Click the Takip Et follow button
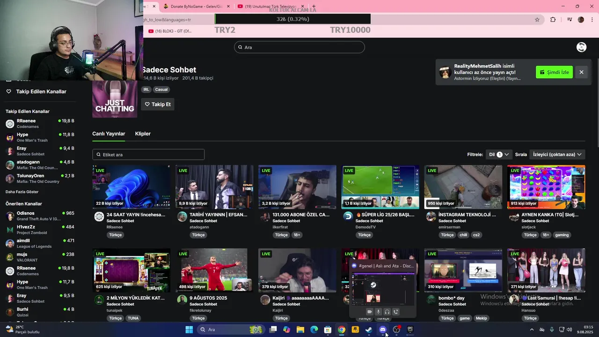 158,104
